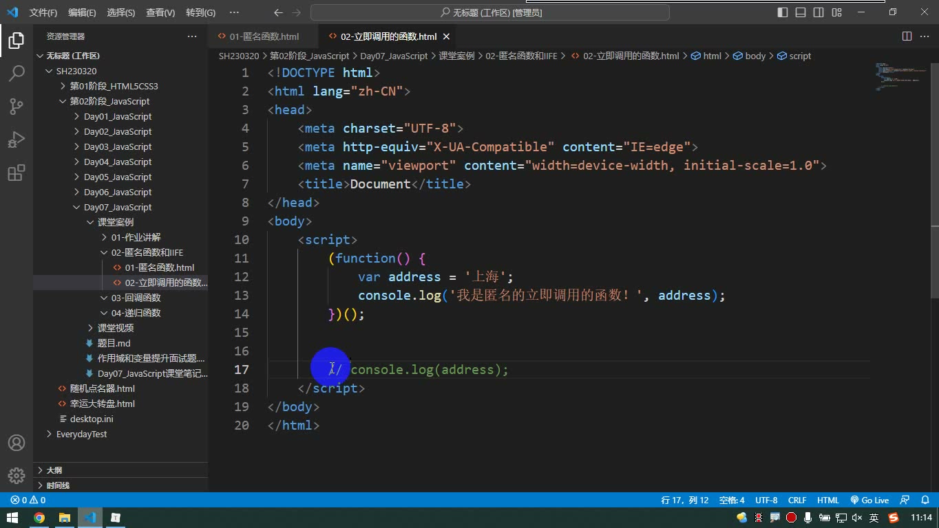Open the Source Control view
The height and width of the screenshot is (528, 939).
[17, 107]
